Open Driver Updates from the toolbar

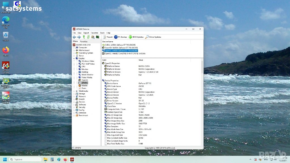153,37
